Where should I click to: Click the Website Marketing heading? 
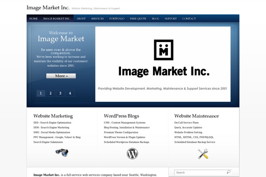[x=53, y=116]
